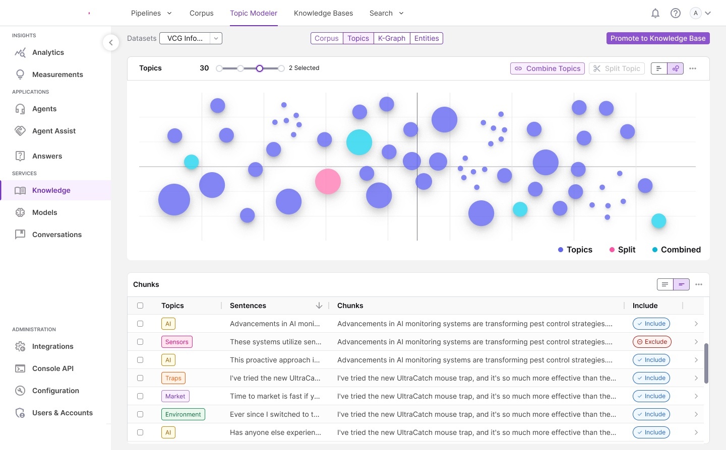This screenshot has width=726, height=450.
Task: Switch to list view icon in Topics panel
Action: (x=659, y=68)
